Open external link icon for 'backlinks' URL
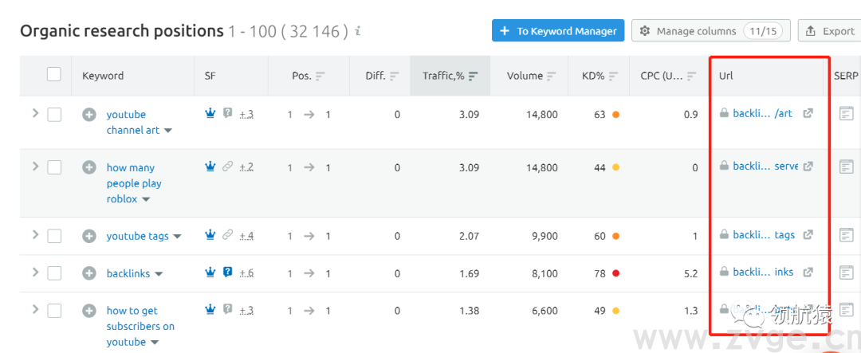This screenshot has height=353, width=861. [x=808, y=273]
